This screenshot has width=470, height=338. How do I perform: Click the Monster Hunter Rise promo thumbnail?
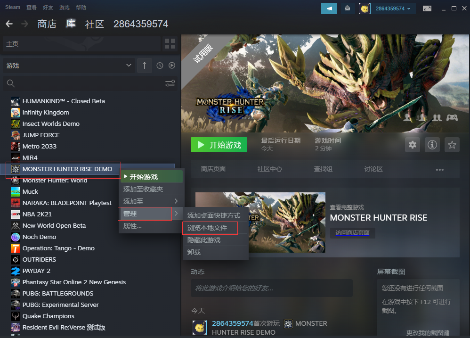pyautogui.click(x=287, y=222)
